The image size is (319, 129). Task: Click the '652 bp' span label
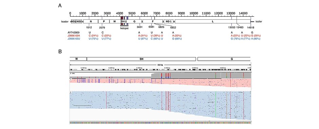coord(160,65)
